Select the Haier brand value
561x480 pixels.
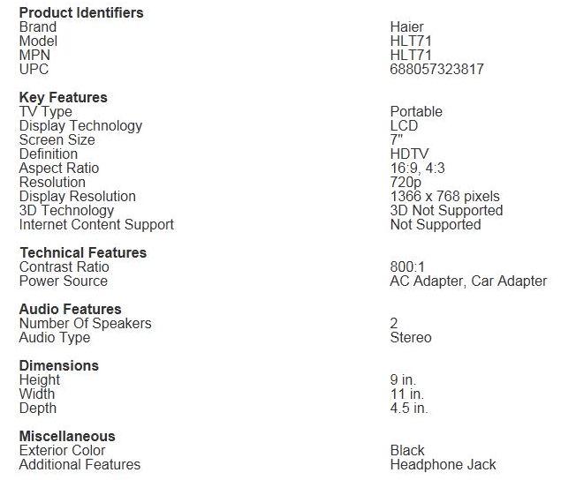406,26
